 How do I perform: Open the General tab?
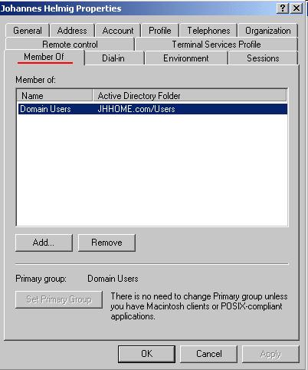pos(28,31)
